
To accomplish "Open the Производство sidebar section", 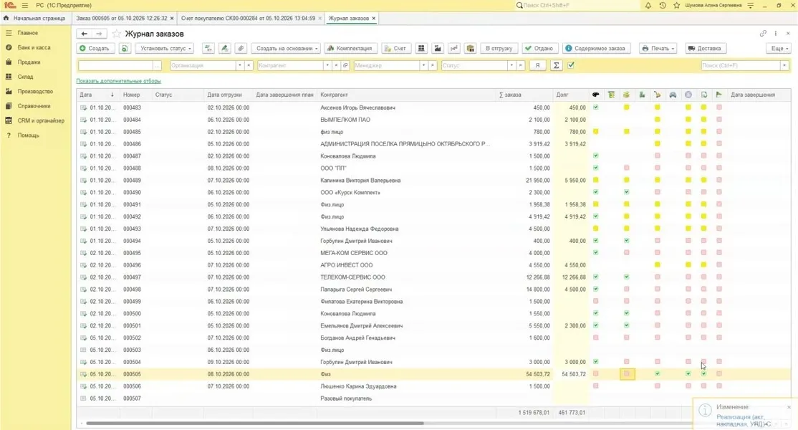I will pyautogui.click(x=35, y=92).
